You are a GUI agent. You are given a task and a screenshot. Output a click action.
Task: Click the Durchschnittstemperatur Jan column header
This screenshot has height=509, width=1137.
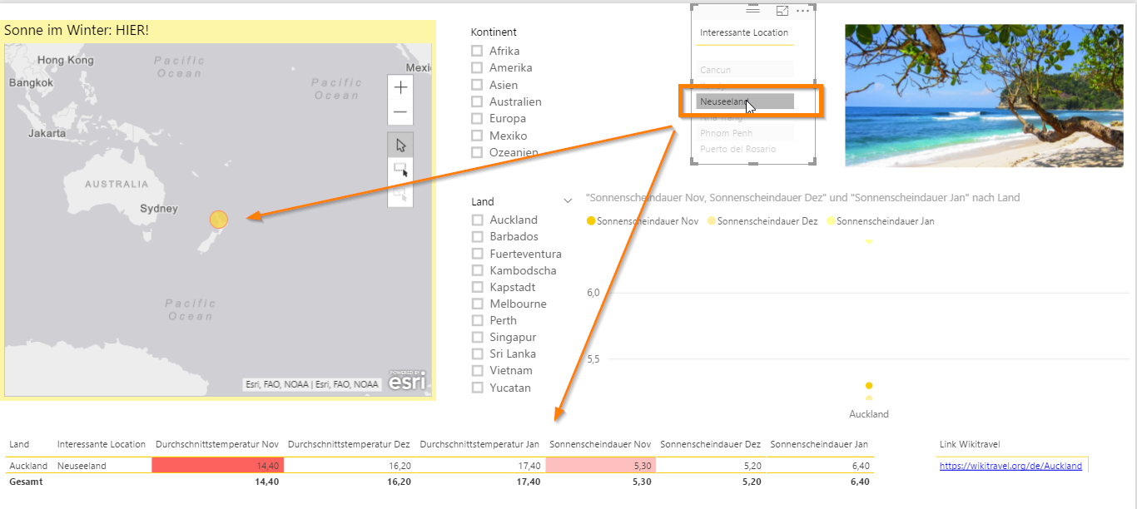tap(480, 444)
